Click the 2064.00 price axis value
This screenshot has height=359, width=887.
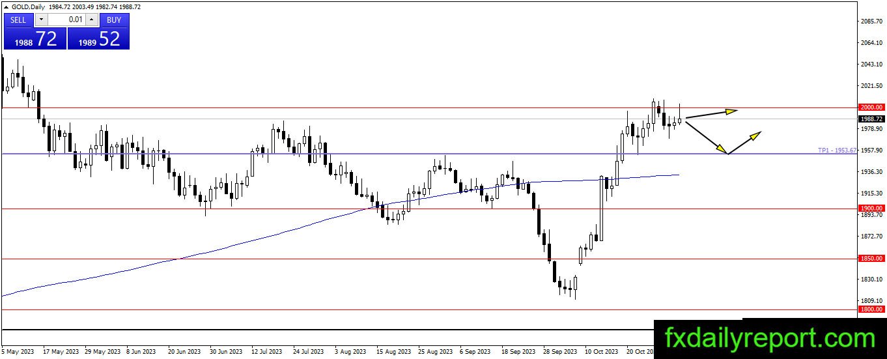click(x=871, y=43)
